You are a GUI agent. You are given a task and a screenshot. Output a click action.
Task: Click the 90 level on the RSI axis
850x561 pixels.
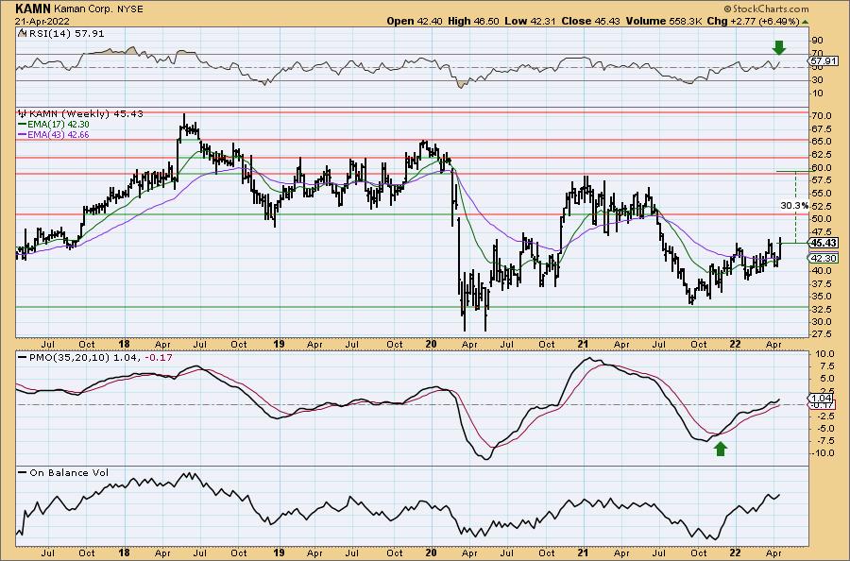(x=817, y=40)
